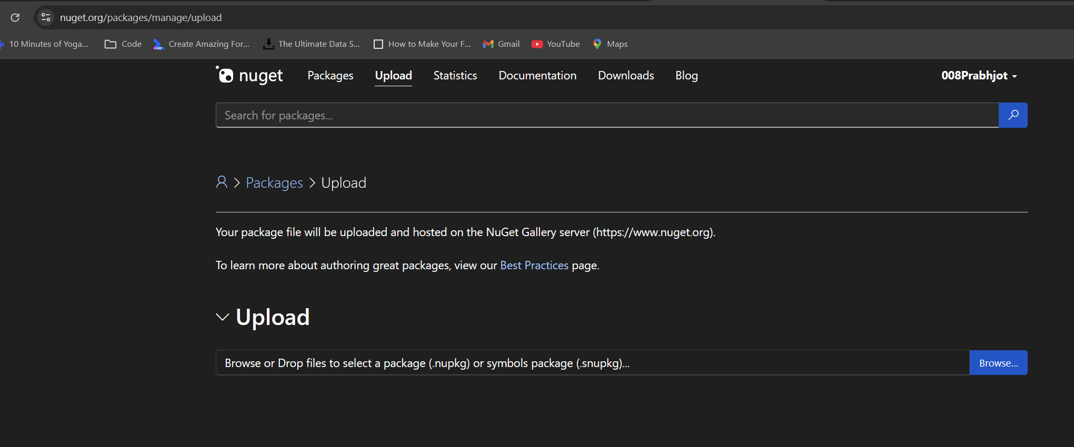
Task: Open the Code bookmarks folder
Action: point(123,44)
